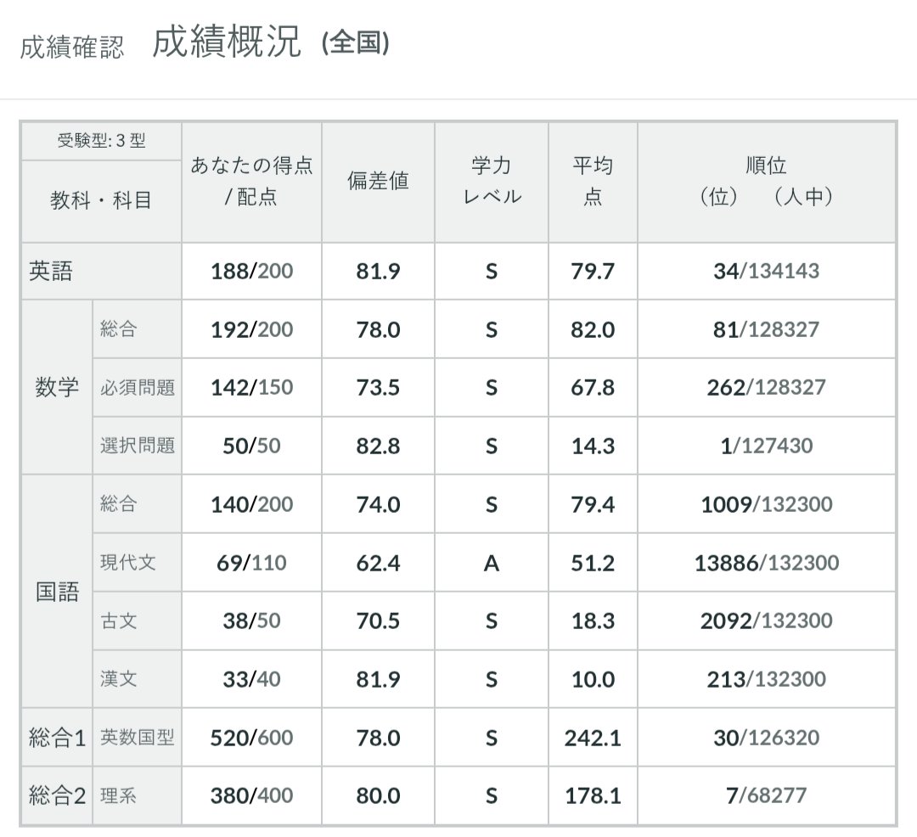Click the 偏差値 column header
Image resolution: width=917 pixels, height=837 pixels.
coord(378,182)
